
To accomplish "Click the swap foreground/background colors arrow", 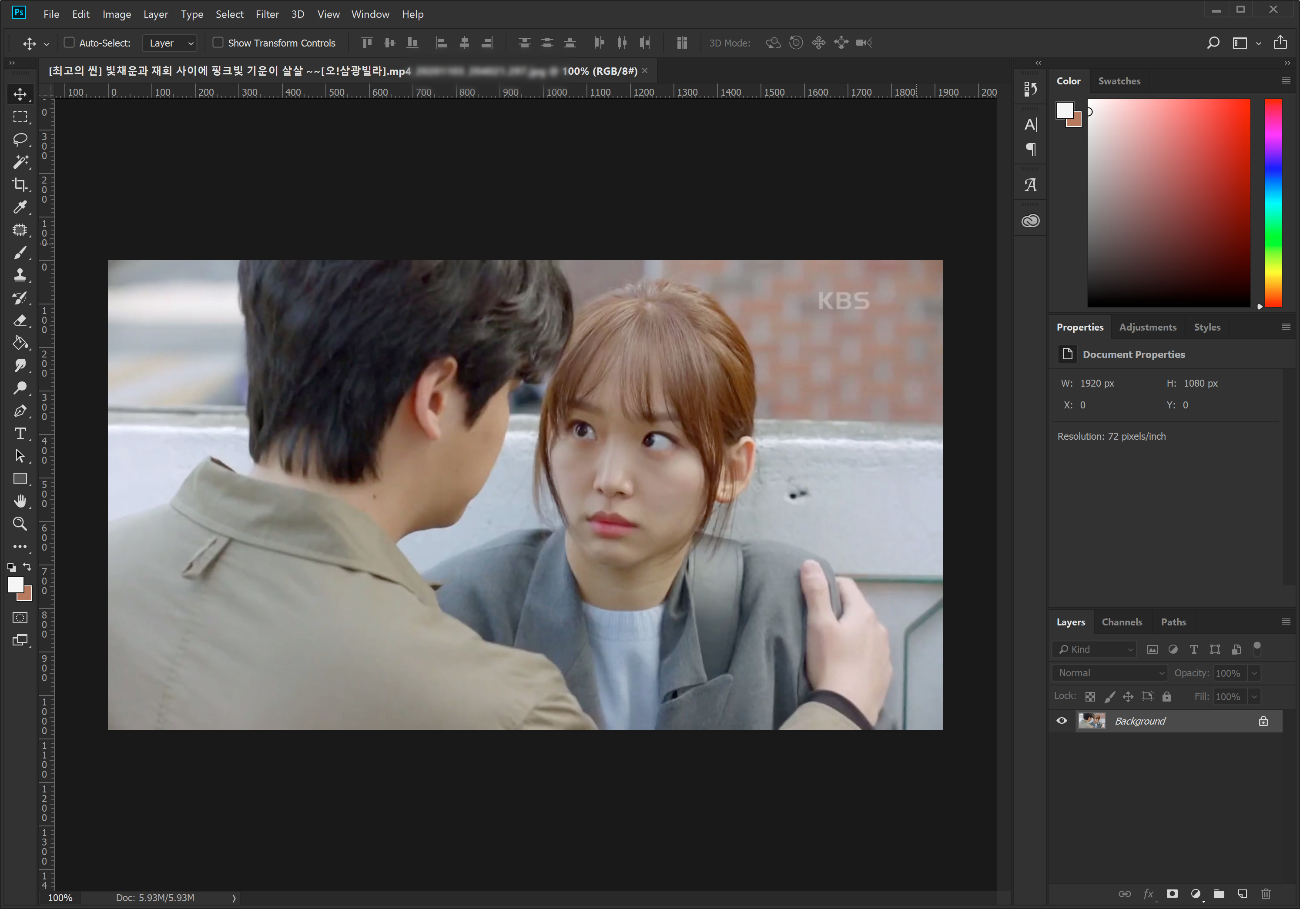I will 27,567.
